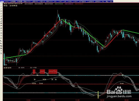The width and height of the screenshot is (139, 101).
Task: Click the yellow vertical marker on indicator
Action: pyautogui.click(x=98, y=95)
